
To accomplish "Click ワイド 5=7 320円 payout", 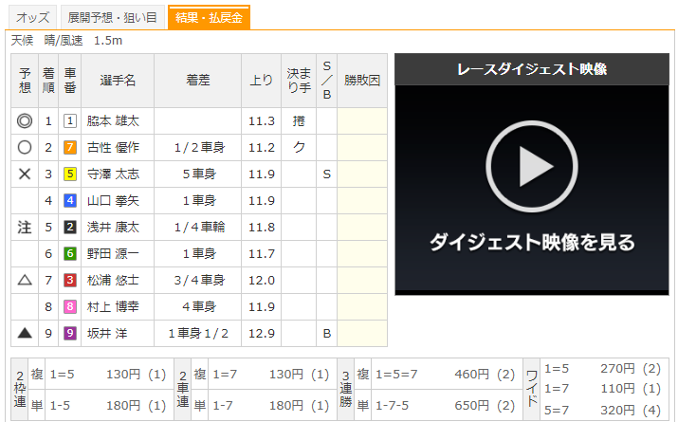I will (x=603, y=410).
